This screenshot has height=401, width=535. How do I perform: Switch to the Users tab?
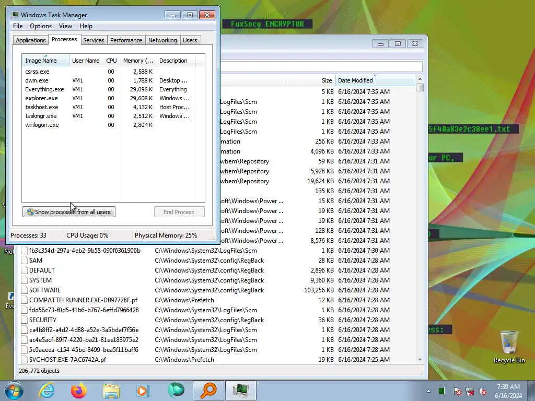pyautogui.click(x=190, y=40)
